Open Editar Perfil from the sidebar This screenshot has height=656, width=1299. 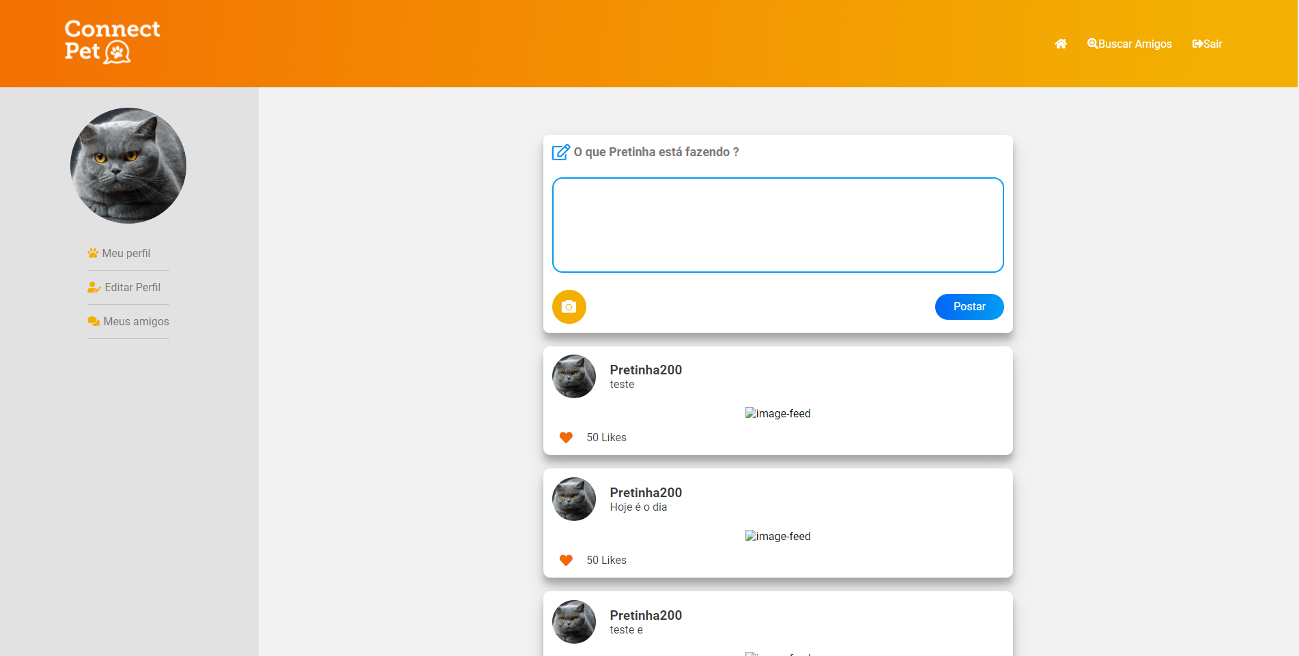pos(132,286)
